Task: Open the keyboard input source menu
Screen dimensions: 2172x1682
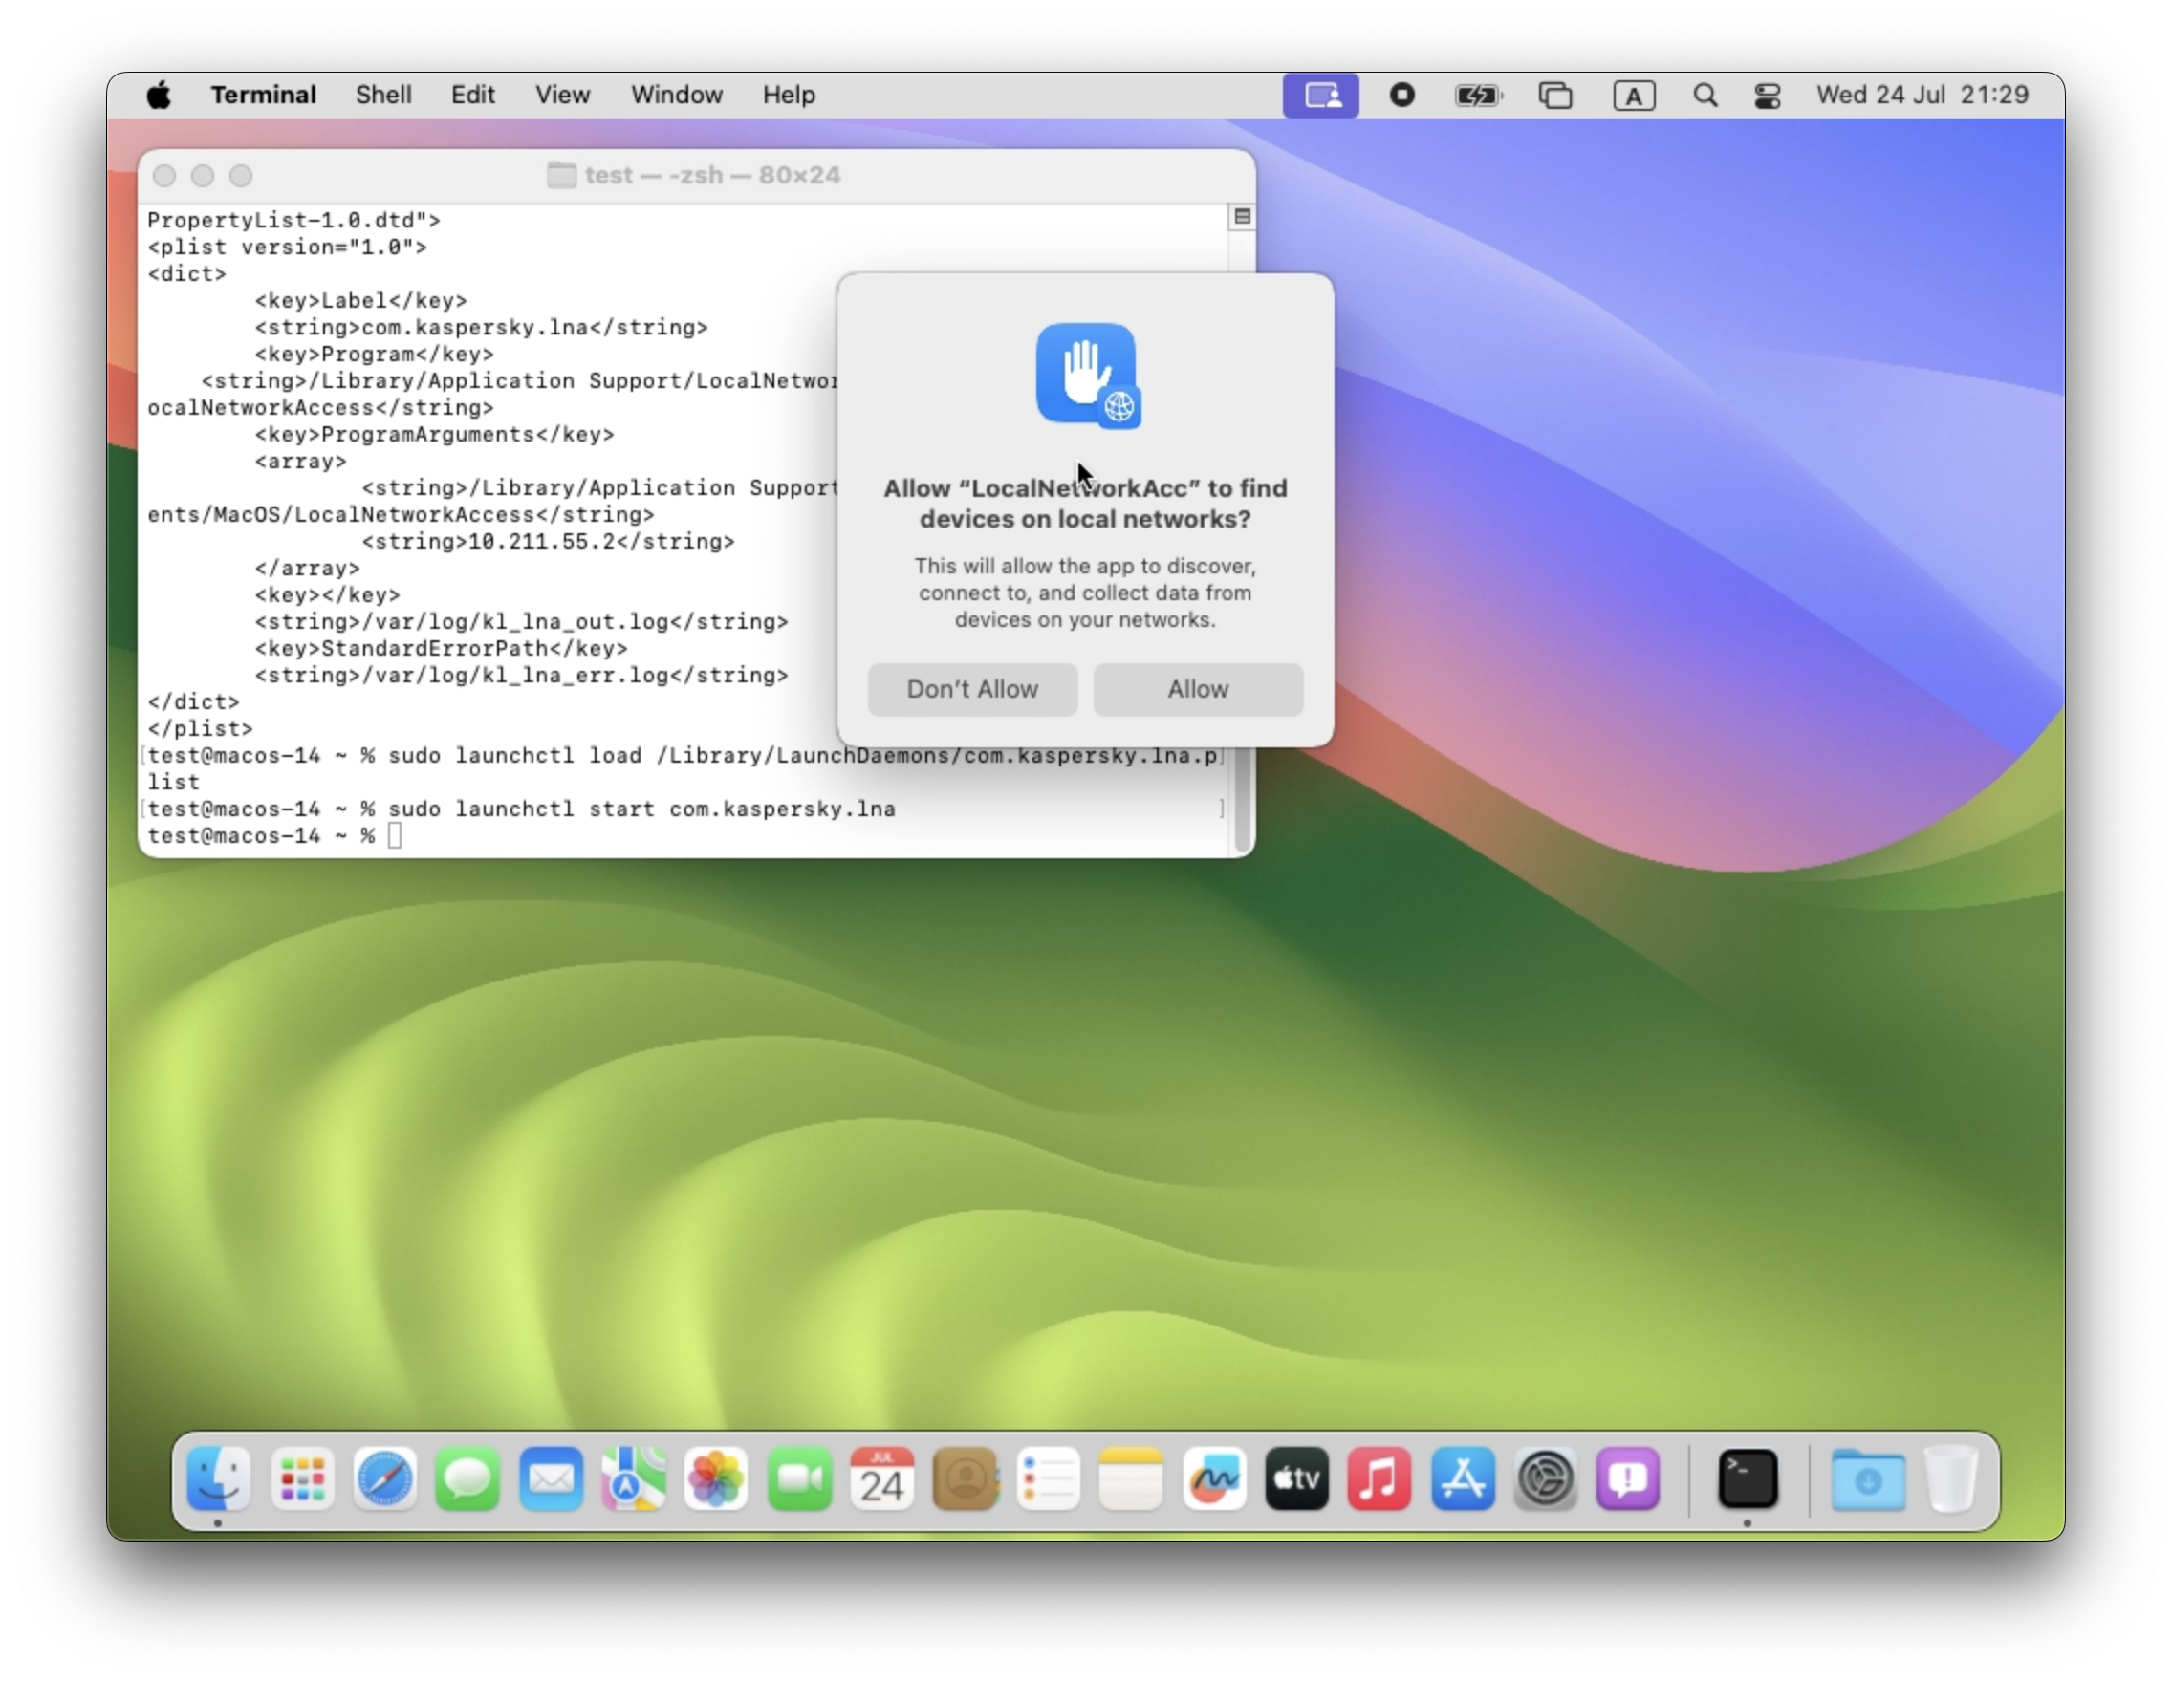Action: point(1633,96)
